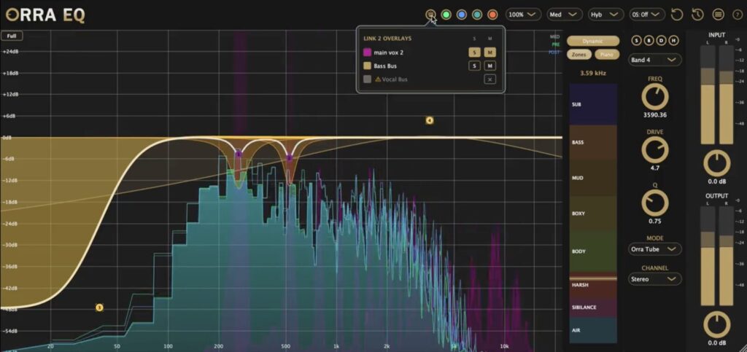Solo the Bass Bus overlay
Image resolution: width=747 pixels, height=352 pixels.
click(474, 66)
